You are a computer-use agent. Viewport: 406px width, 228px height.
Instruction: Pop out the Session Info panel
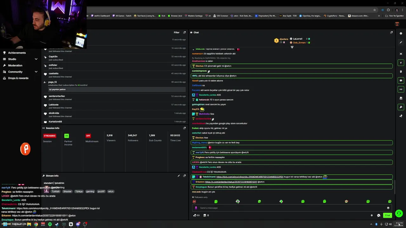184,128
